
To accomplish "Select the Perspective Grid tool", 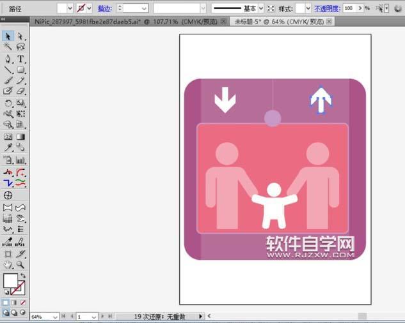I will click(20, 124).
